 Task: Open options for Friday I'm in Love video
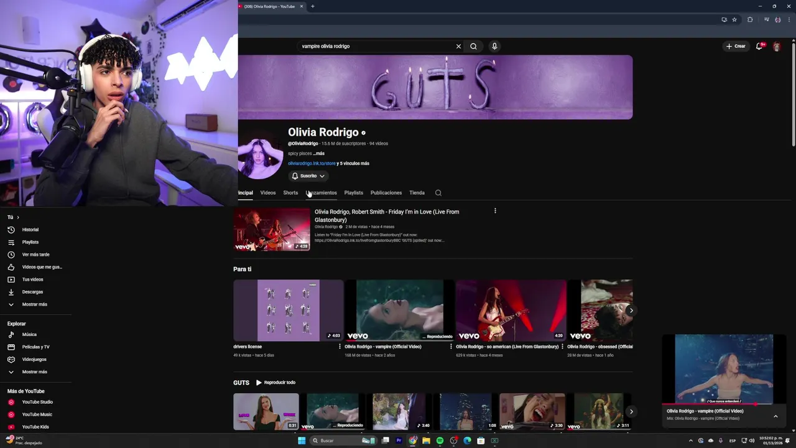[495, 211]
